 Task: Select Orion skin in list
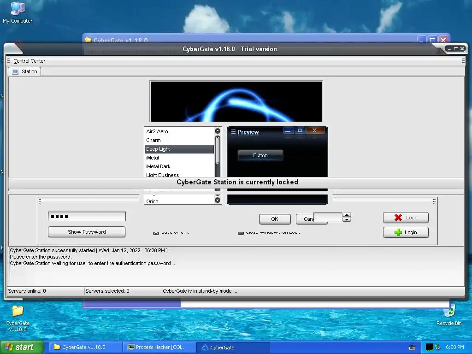click(x=179, y=201)
